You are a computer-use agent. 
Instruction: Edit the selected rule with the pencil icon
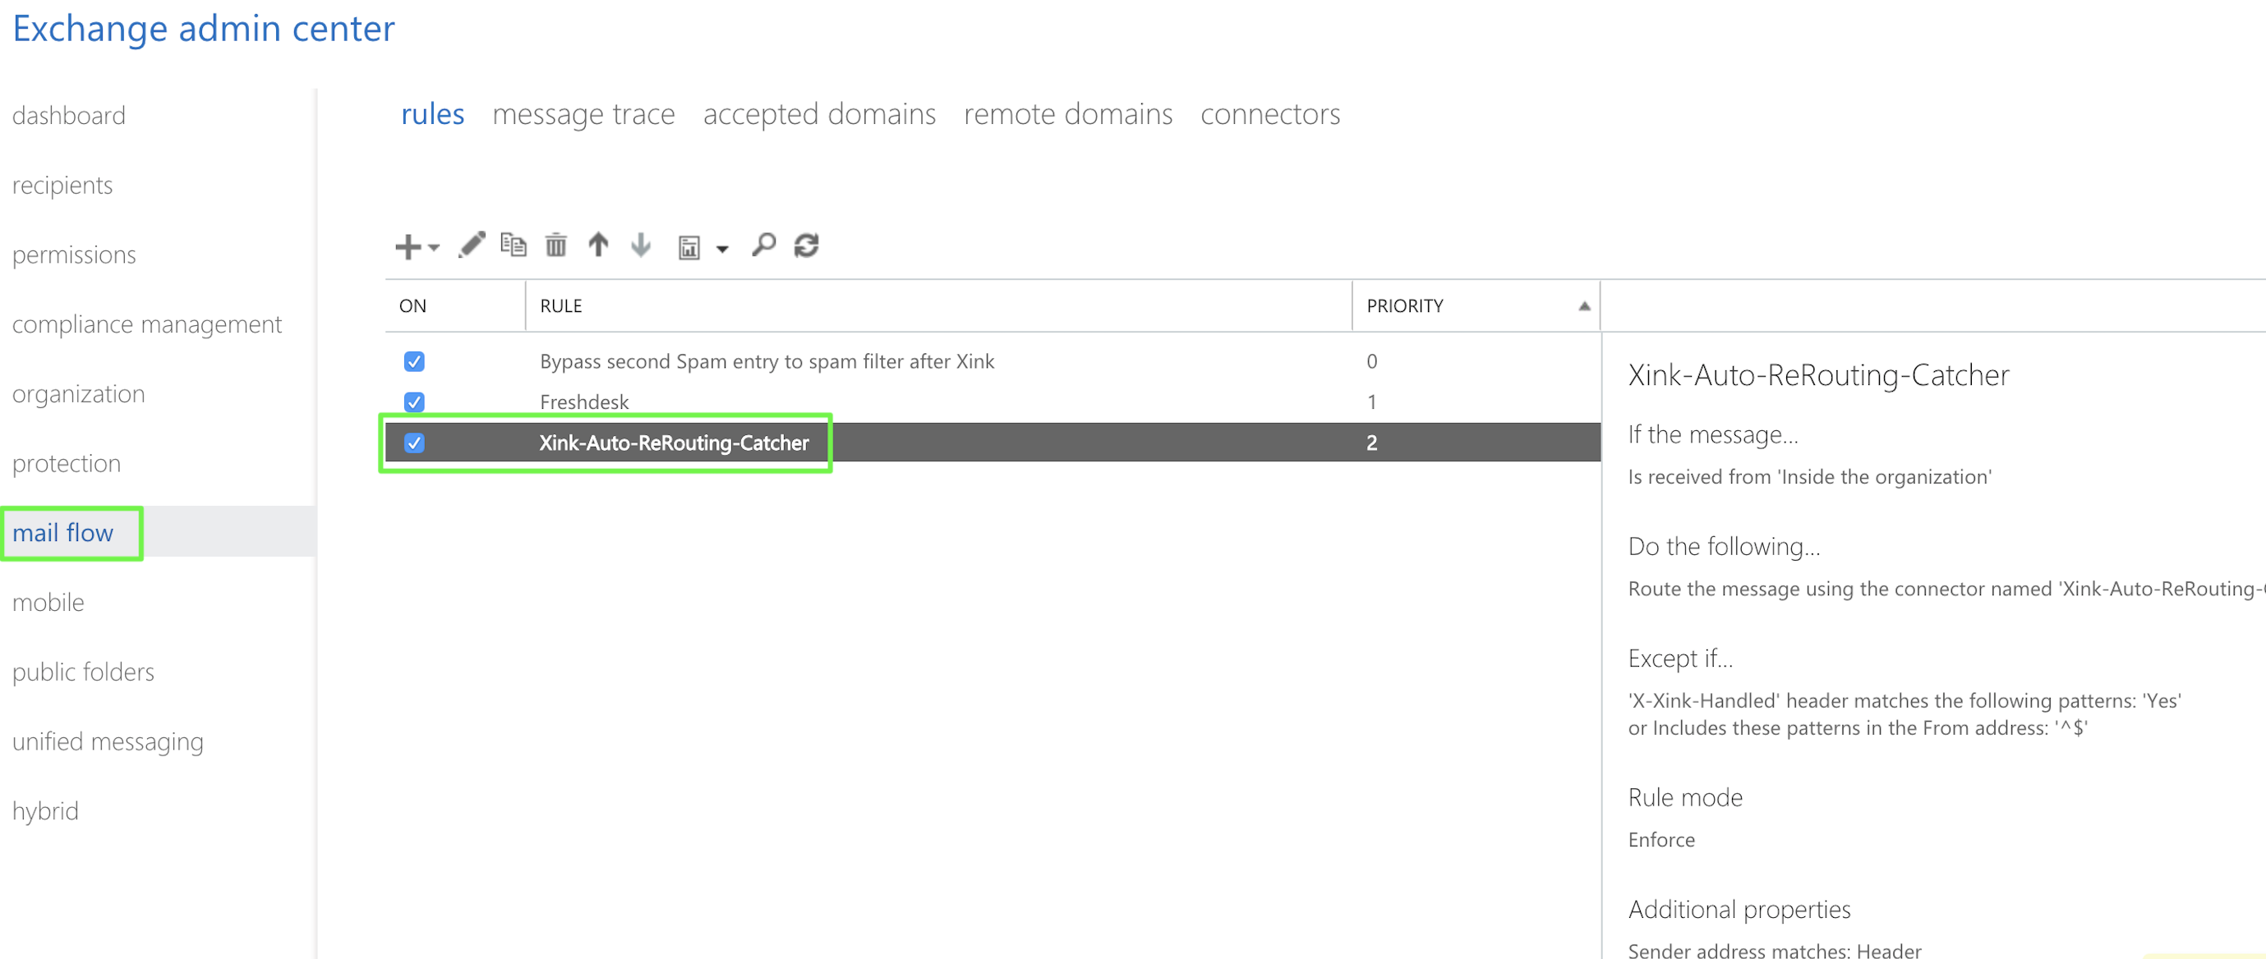tap(472, 245)
